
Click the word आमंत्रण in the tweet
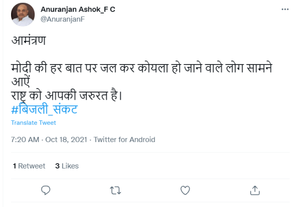(x=28, y=41)
